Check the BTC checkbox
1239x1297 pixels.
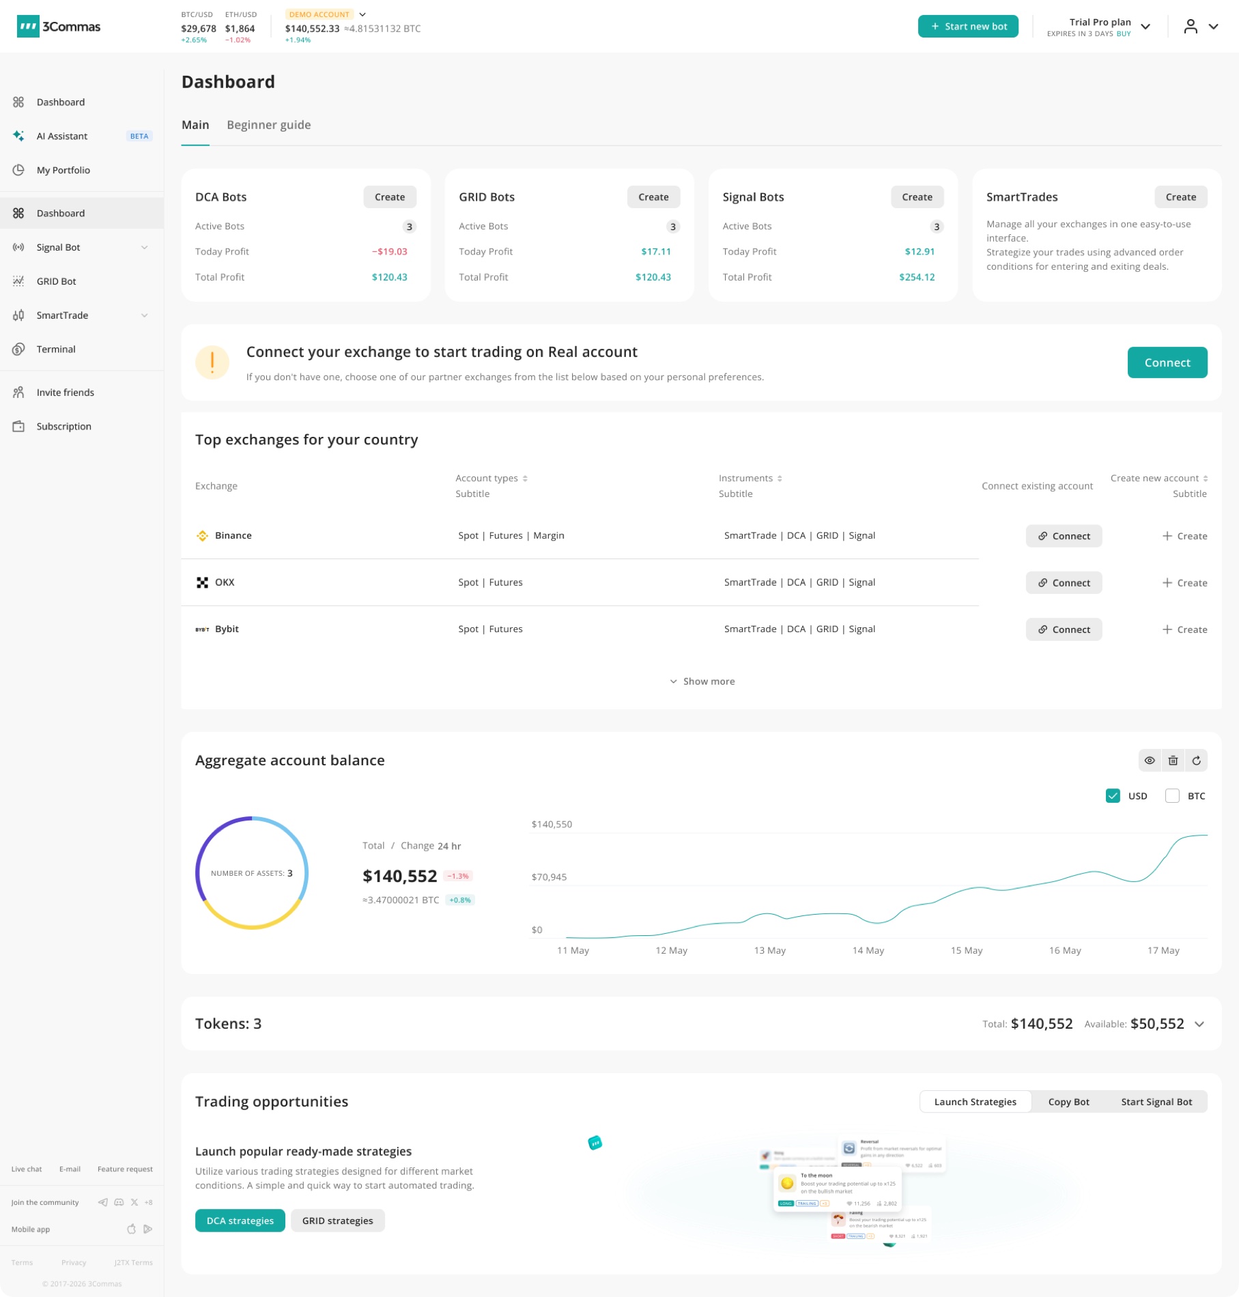pyautogui.click(x=1173, y=796)
